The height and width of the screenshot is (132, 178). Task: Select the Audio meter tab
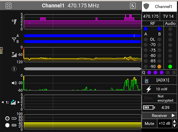click(170, 23)
